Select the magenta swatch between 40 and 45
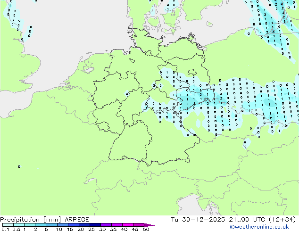Image resolution: width=299 pixels, height=231 pixels. pyautogui.click(x=128, y=225)
